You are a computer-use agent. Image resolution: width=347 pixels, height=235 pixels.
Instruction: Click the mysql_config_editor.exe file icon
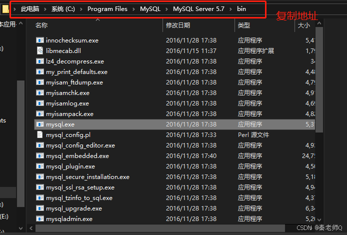40,145
